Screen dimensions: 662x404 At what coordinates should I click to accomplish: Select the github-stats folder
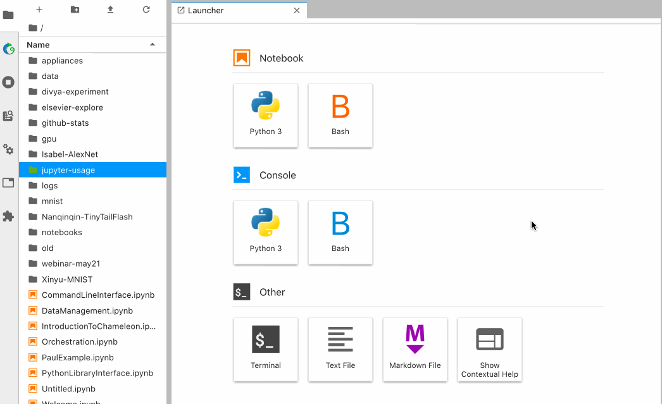coord(92,123)
